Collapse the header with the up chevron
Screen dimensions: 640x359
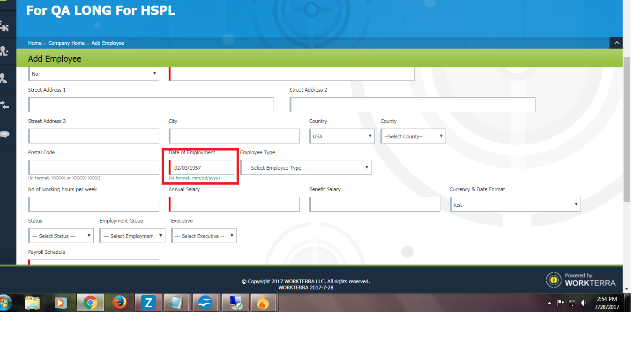coord(616,43)
